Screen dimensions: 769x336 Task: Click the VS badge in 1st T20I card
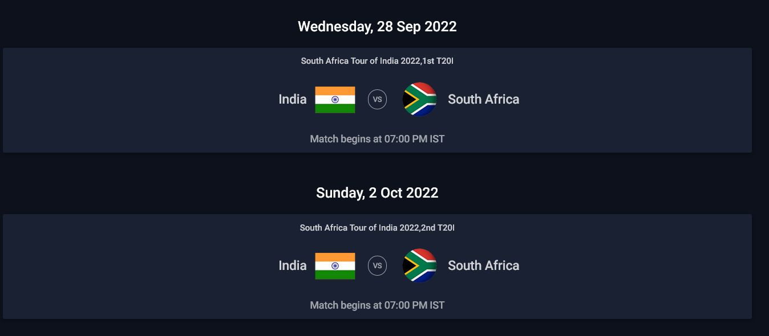[x=377, y=100]
